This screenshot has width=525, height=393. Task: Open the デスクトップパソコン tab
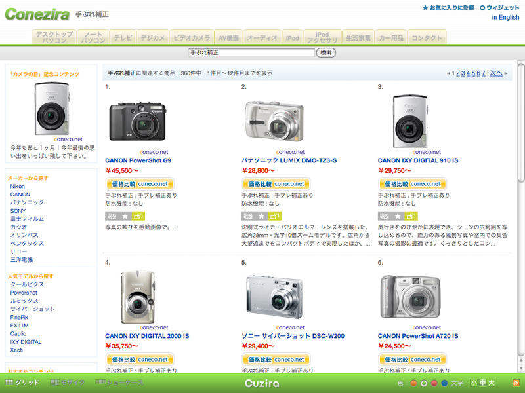click(x=54, y=37)
